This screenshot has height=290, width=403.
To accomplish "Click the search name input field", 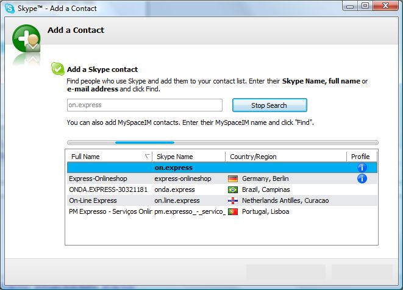I will click(x=144, y=105).
